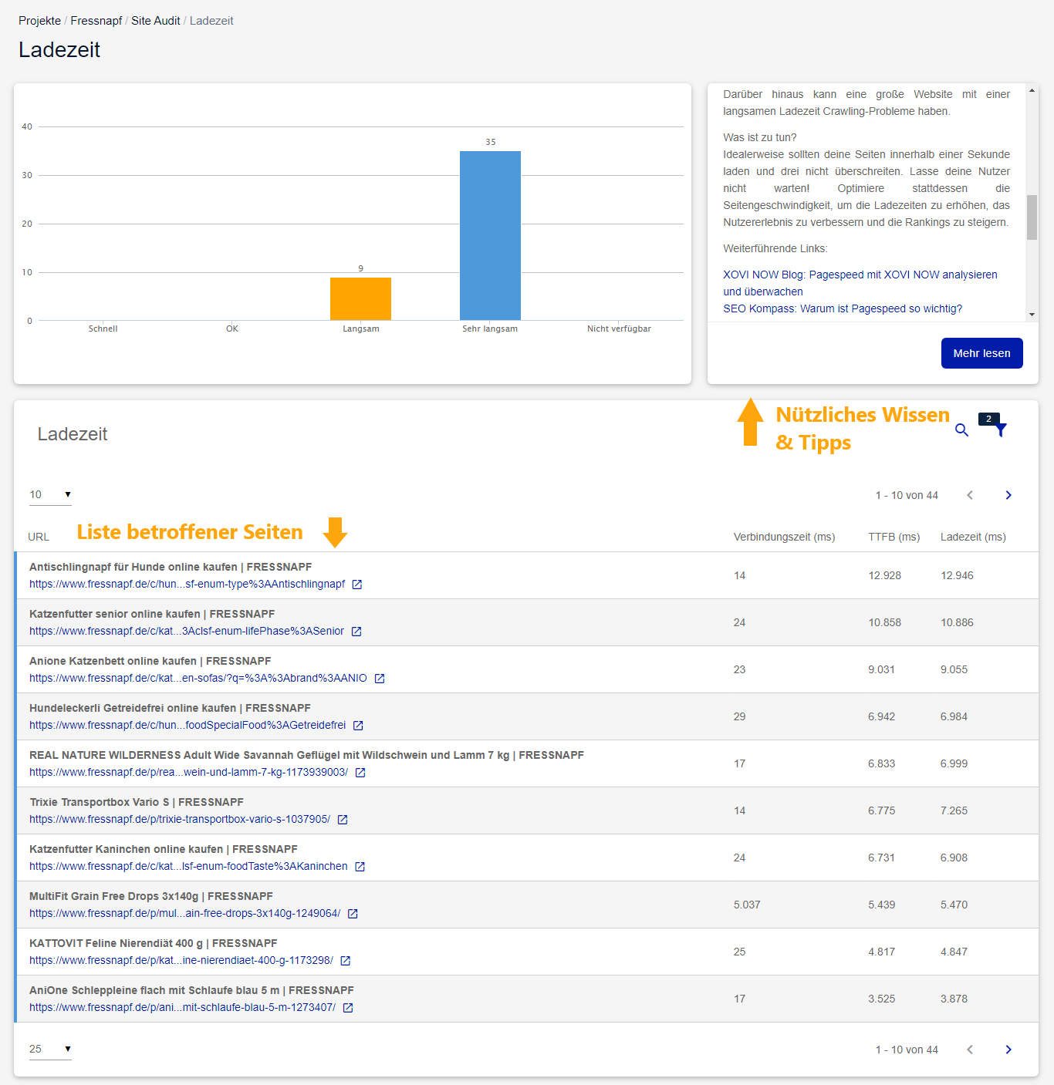Click TTFB value 6.942
Image resolution: width=1054 pixels, height=1085 pixels.
(x=882, y=716)
